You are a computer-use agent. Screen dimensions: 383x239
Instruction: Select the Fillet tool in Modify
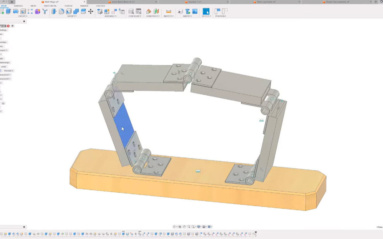61,12
